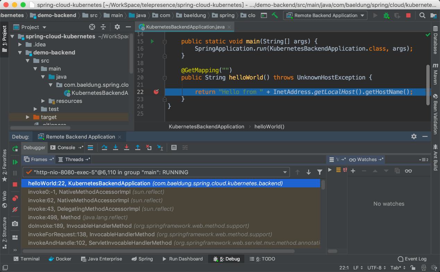Image resolution: width=440 pixels, height=272 pixels.
Task: Toggle Show Watches in Variables glasses icon
Action: (408, 171)
